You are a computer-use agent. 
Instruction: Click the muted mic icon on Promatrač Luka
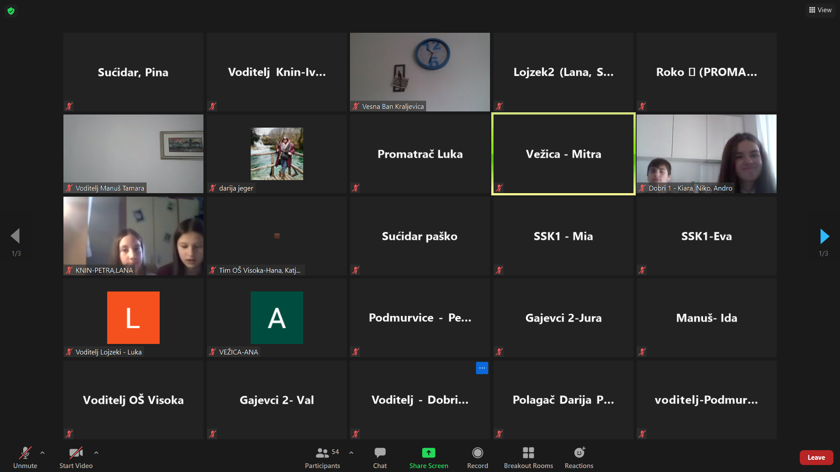356,188
